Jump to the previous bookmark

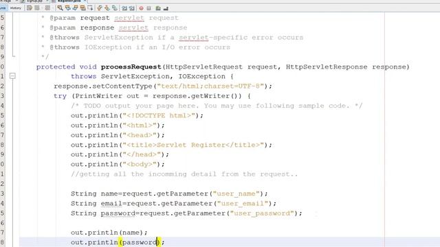click(100, 8)
